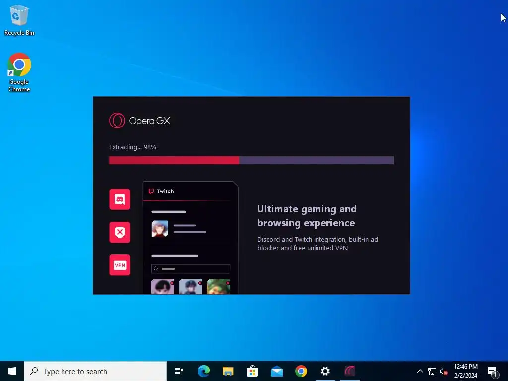Launch Chrome from the taskbar
The image size is (508, 381).
pyautogui.click(x=301, y=371)
